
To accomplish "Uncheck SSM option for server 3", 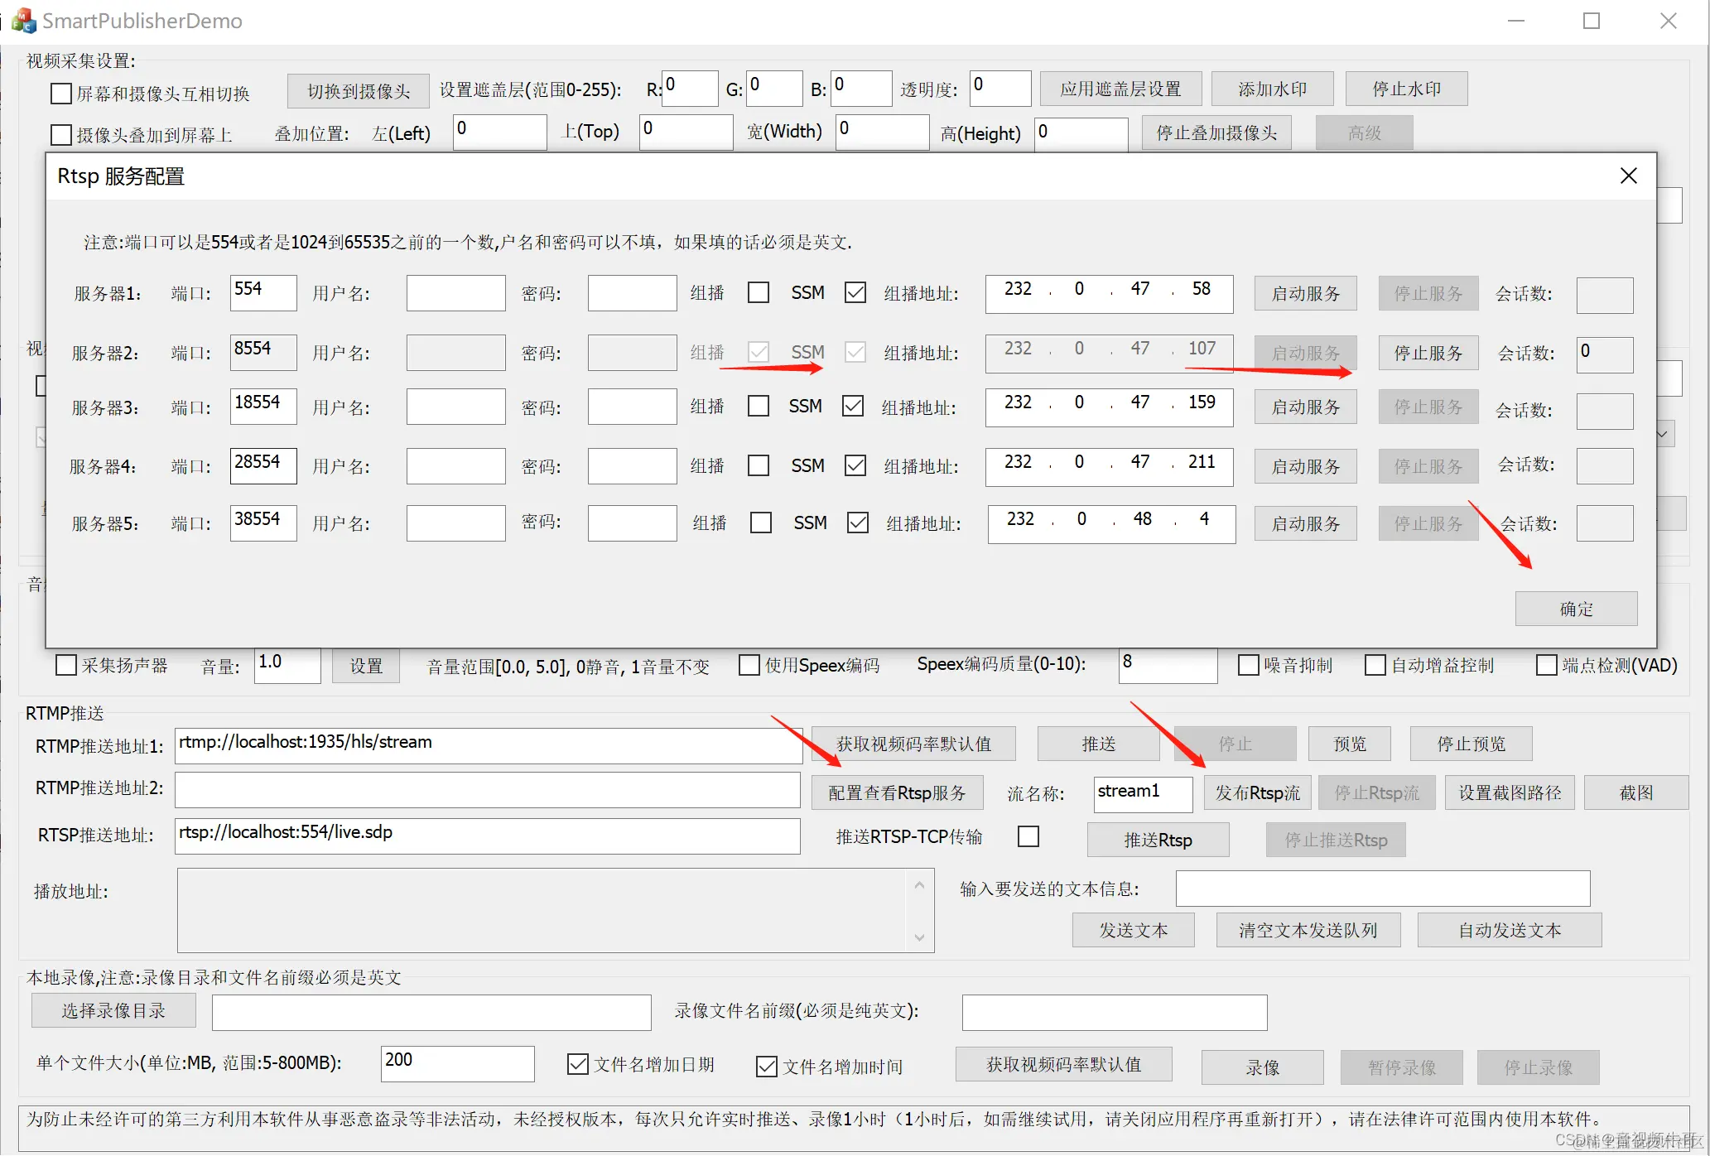I will coord(853,407).
